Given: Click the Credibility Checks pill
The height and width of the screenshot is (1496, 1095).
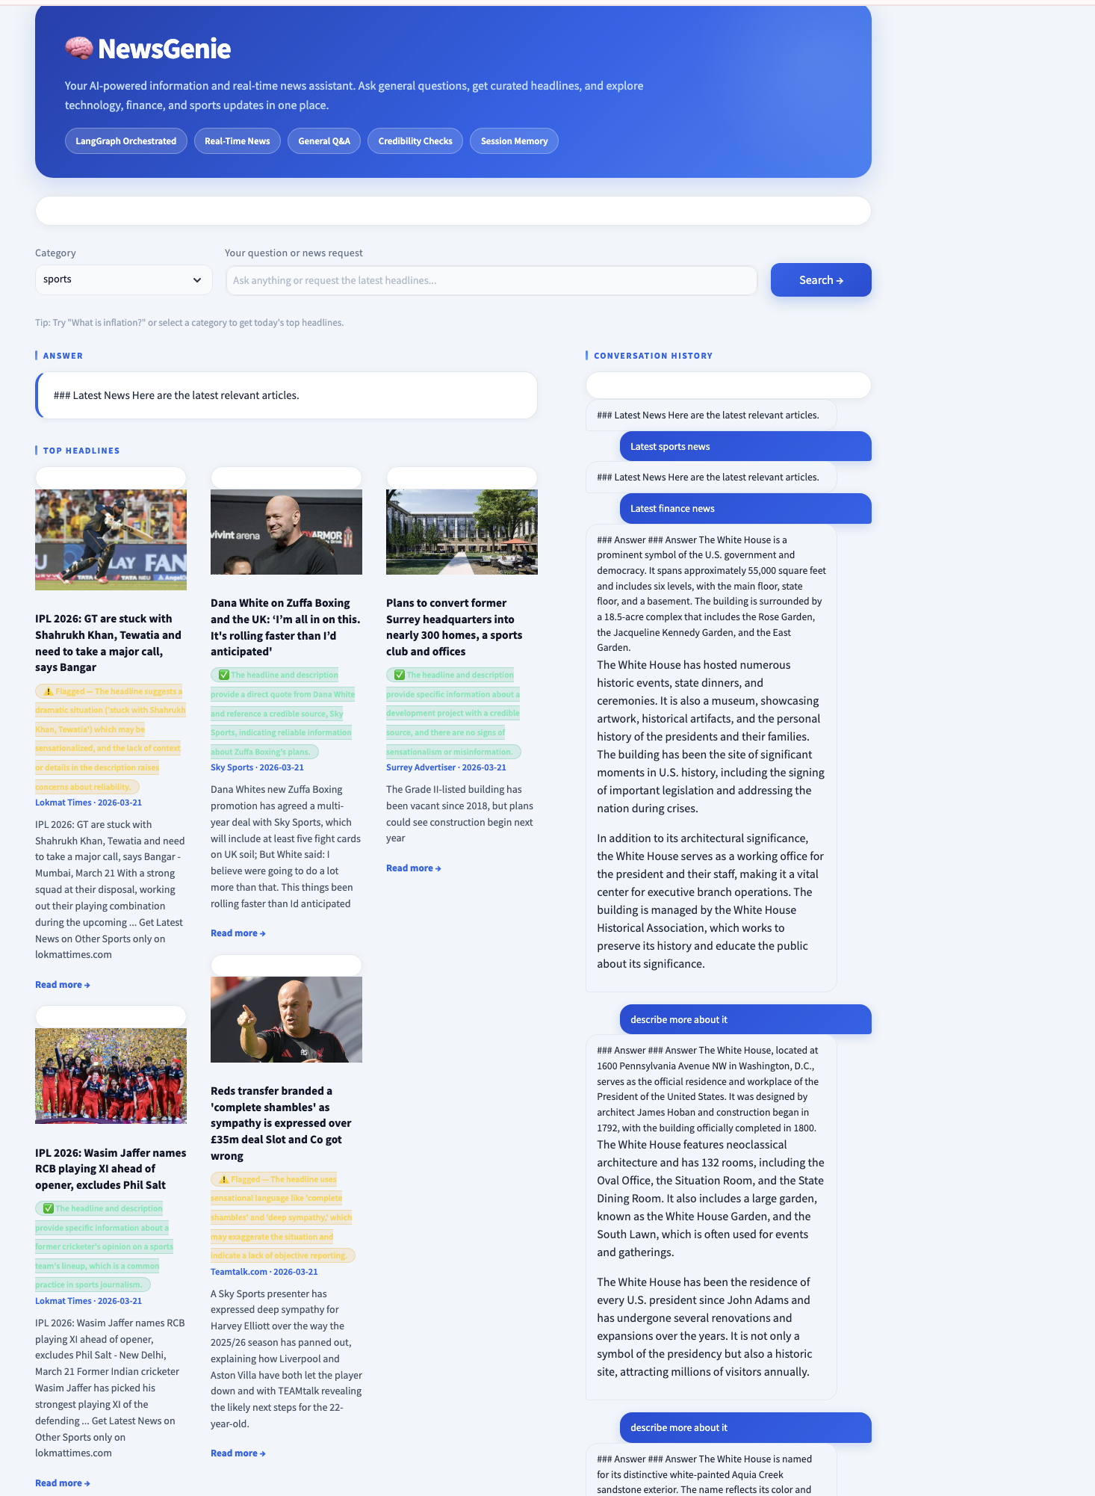Looking at the screenshot, I should pos(415,141).
